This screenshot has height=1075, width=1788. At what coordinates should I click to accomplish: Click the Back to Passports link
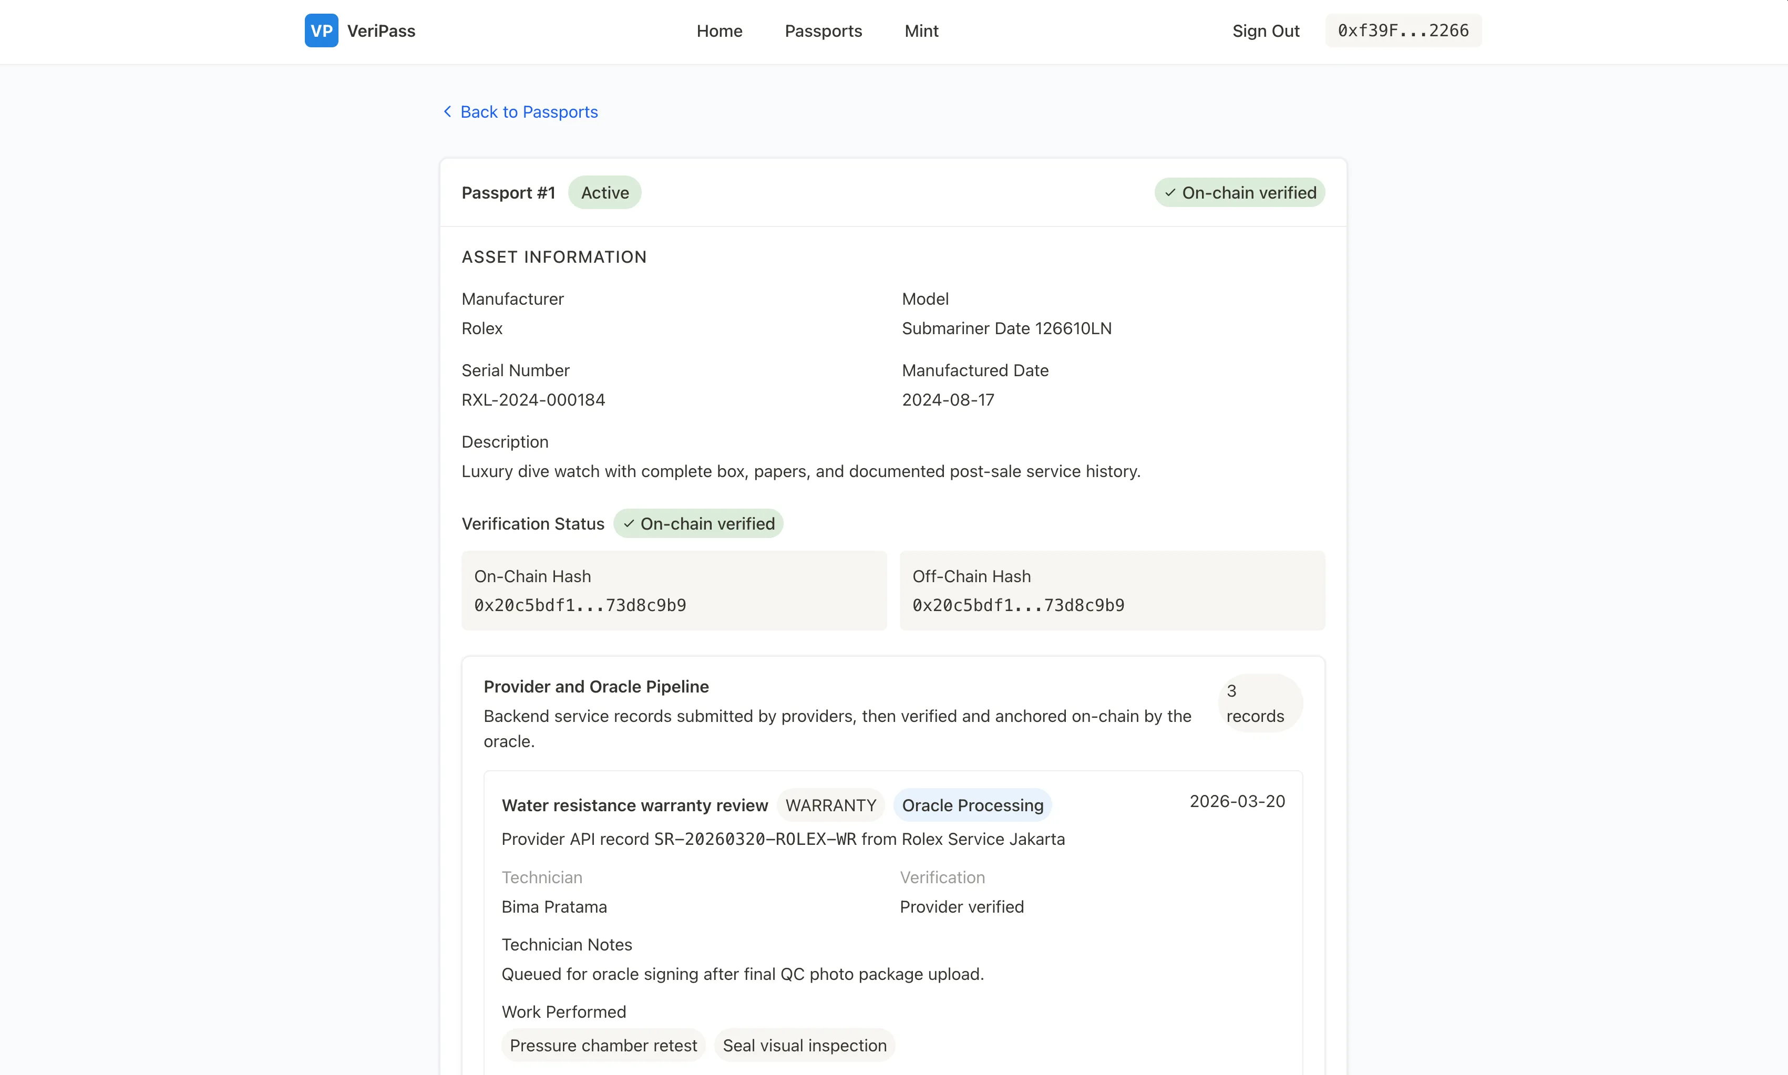(x=530, y=111)
